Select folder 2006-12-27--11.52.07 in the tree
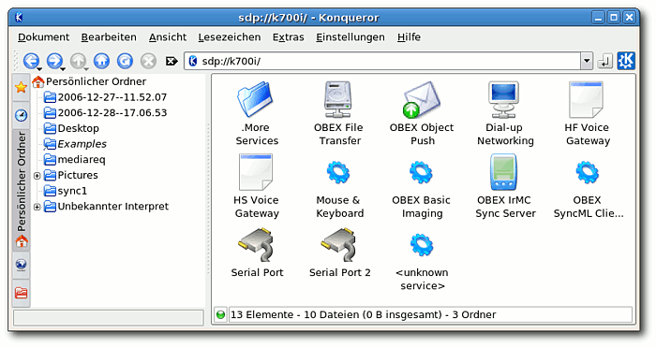The width and height of the screenshot is (656, 347). click(112, 97)
